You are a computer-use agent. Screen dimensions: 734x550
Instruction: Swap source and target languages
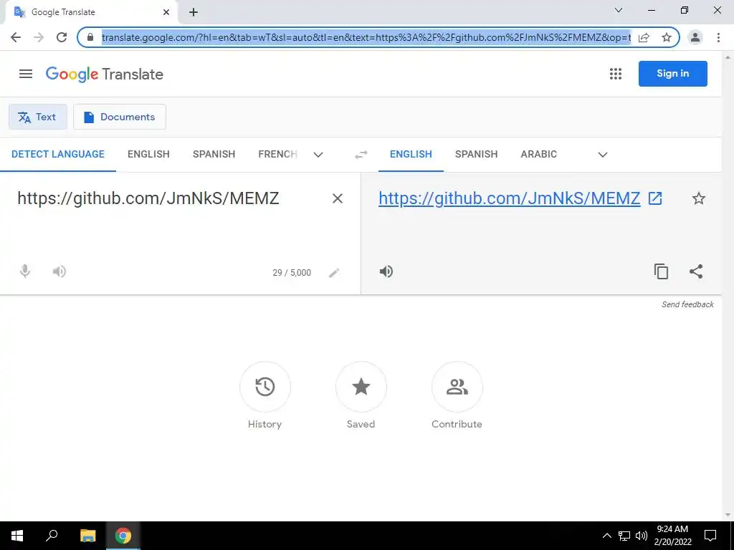361,155
